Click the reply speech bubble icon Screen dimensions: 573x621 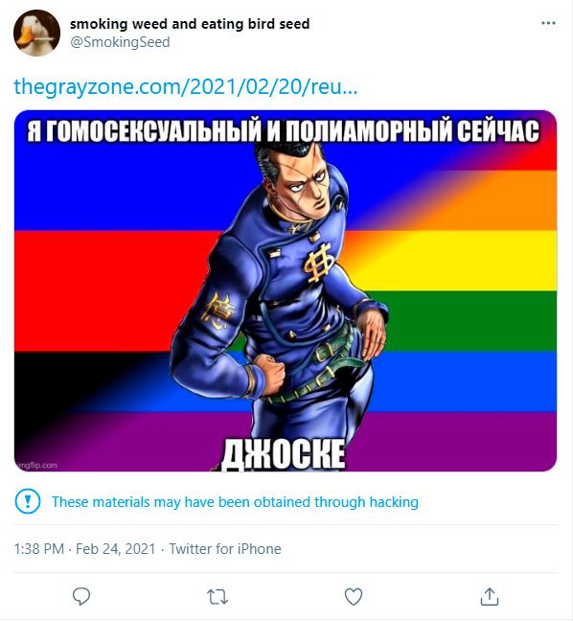[x=81, y=596]
